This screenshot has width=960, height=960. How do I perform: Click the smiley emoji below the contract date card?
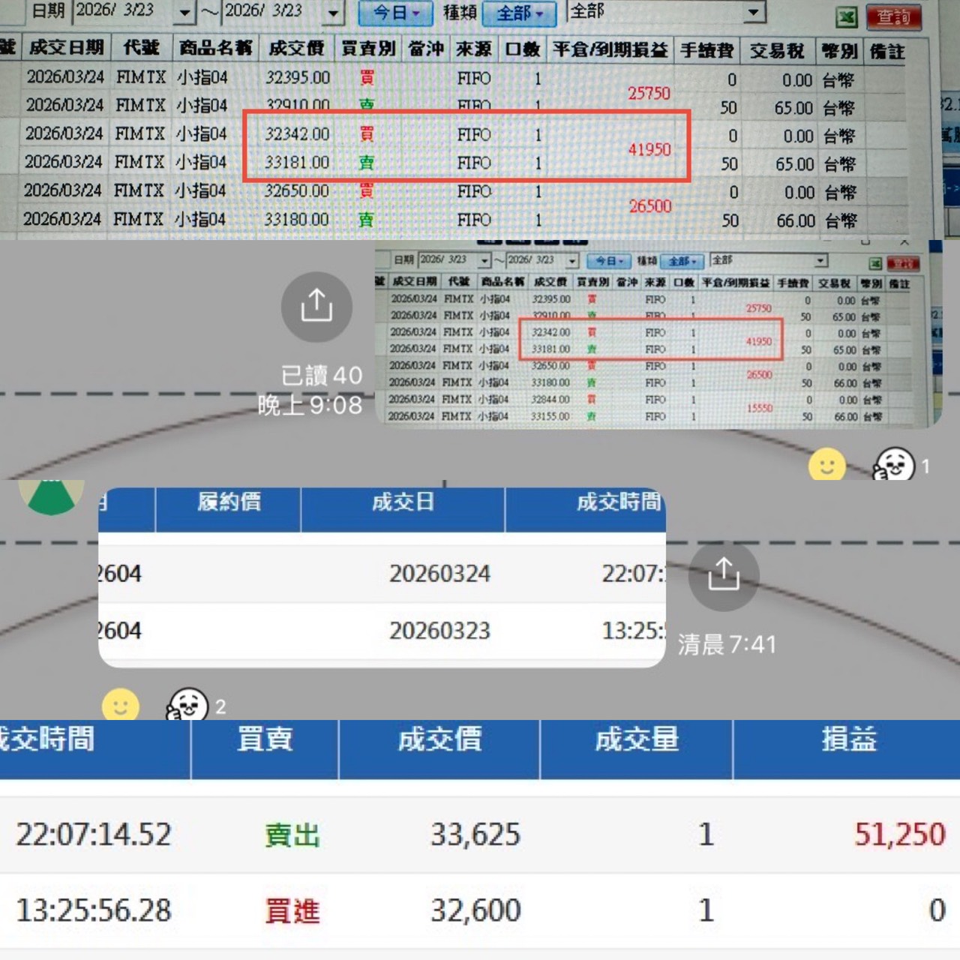click(x=118, y=703)
